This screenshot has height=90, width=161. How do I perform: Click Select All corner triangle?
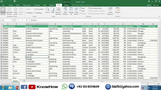click(x=2, y=24)
